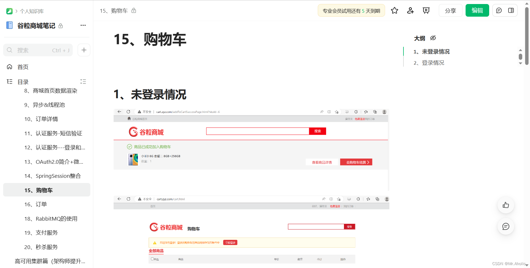Expand the 个人知识库 breadcrumb
530x268 pixels.
point(32,11)
